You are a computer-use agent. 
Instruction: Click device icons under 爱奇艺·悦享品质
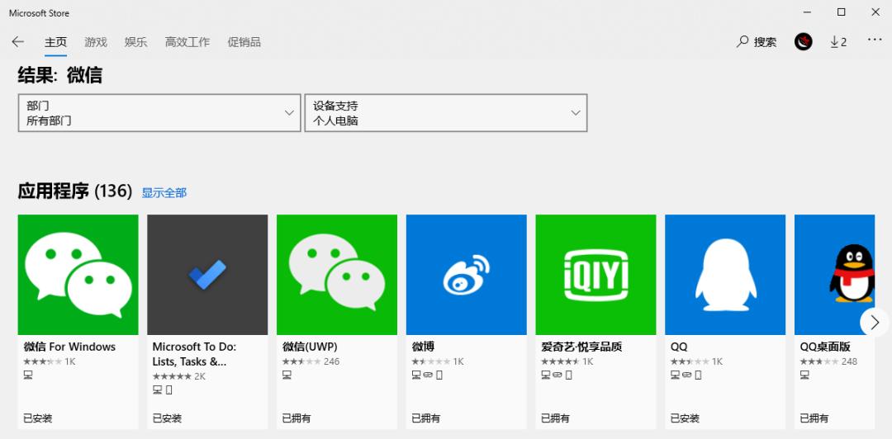[557, 375]
